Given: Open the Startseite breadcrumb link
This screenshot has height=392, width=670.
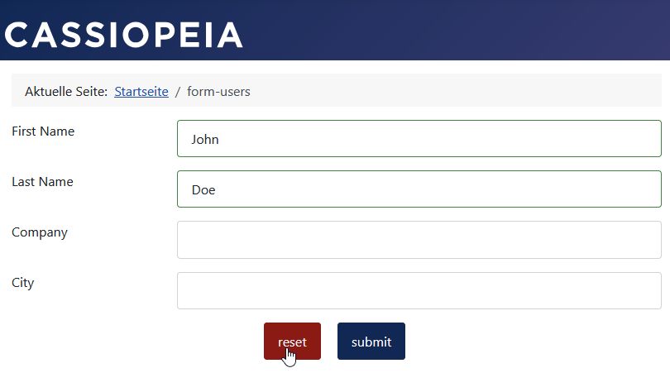Looking at the screenshot, I should click(141, 92).
